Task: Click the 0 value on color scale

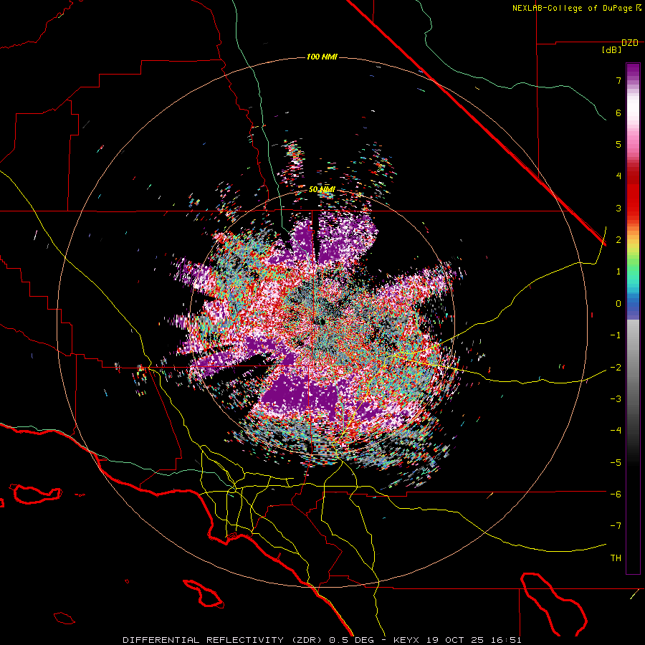Action: [x=618, y=304]
